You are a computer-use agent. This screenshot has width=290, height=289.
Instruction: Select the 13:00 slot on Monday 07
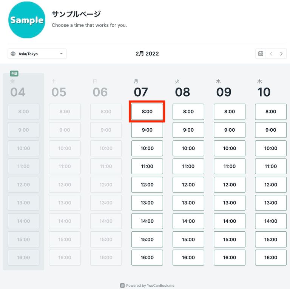point(147,203)
